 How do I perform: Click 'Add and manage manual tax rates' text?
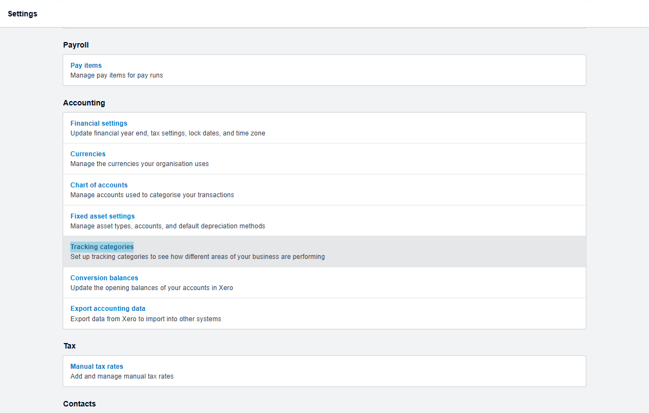[x=122, y=376]
